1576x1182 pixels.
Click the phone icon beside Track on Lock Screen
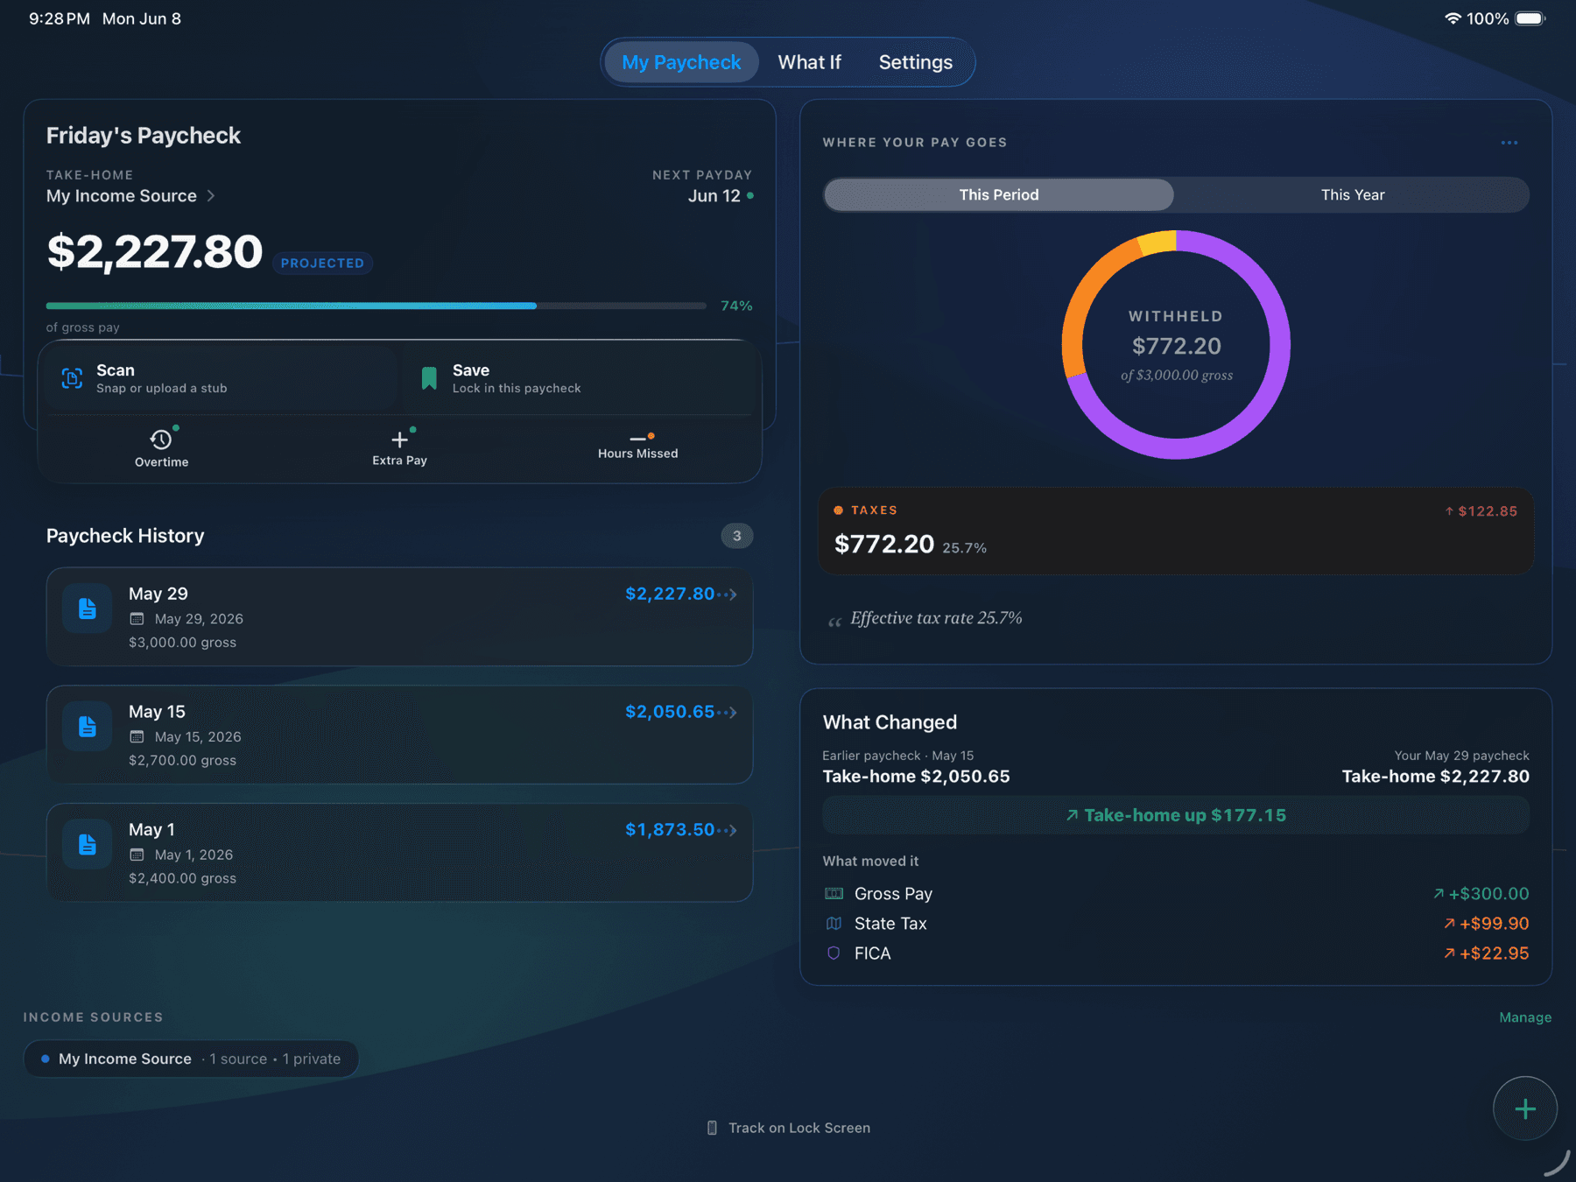(712, 1129)
